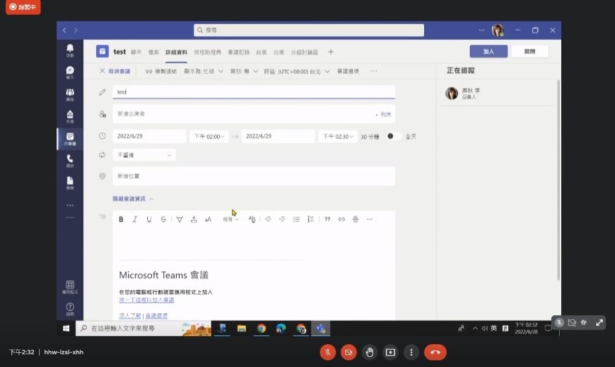This screenshot has width=615, height=367.
Task: Click the 新增位置 location field
Action: (254, 176)
